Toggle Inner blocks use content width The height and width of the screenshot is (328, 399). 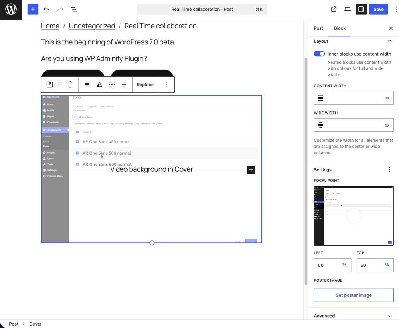[x=319, y=54]
